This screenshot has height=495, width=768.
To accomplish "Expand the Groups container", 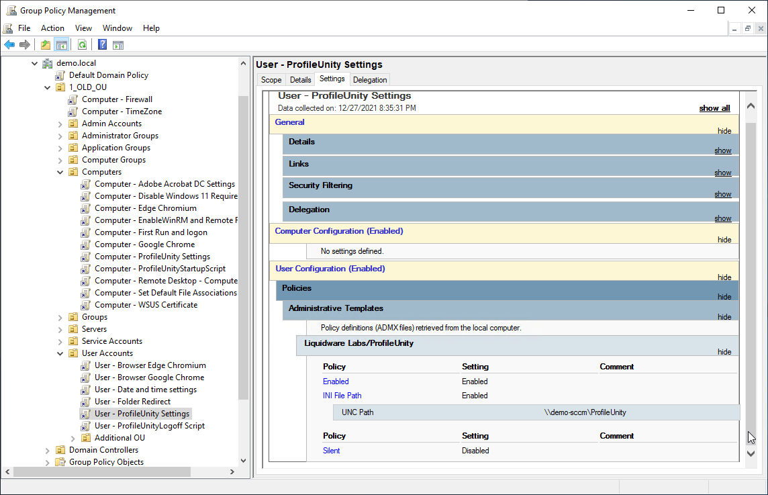I will [60, 316].
